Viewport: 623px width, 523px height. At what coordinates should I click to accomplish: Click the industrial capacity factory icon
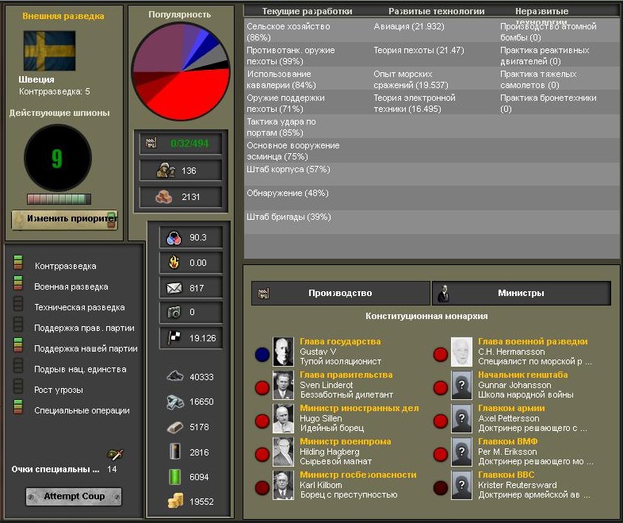tap(149, 144)
